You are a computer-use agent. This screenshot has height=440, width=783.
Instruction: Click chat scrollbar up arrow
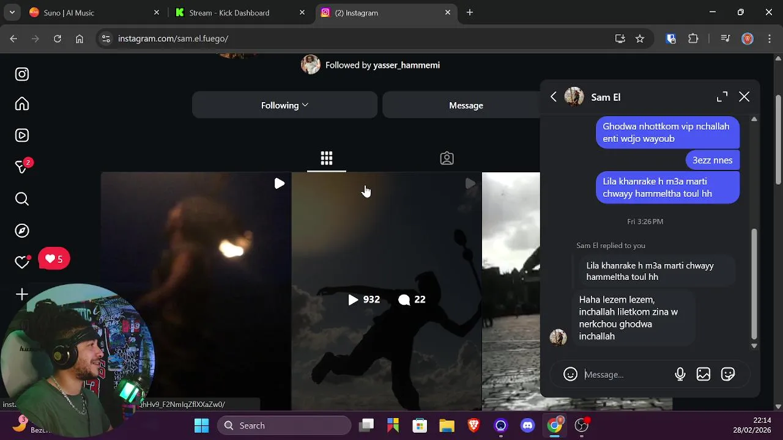(754, 119)
